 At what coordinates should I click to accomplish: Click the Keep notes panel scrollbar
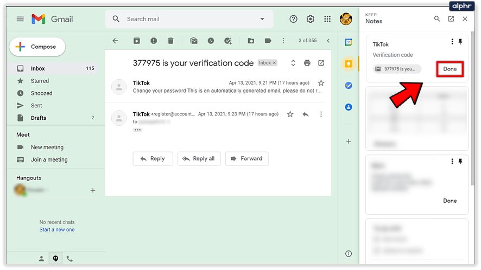click(472, 107)
